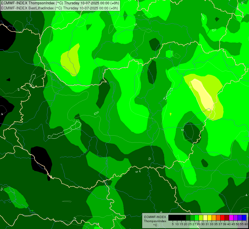The image size is (249, 229).
Task: Pick the lime 29-30 legend swatch
Action: [x=201, y=218]
